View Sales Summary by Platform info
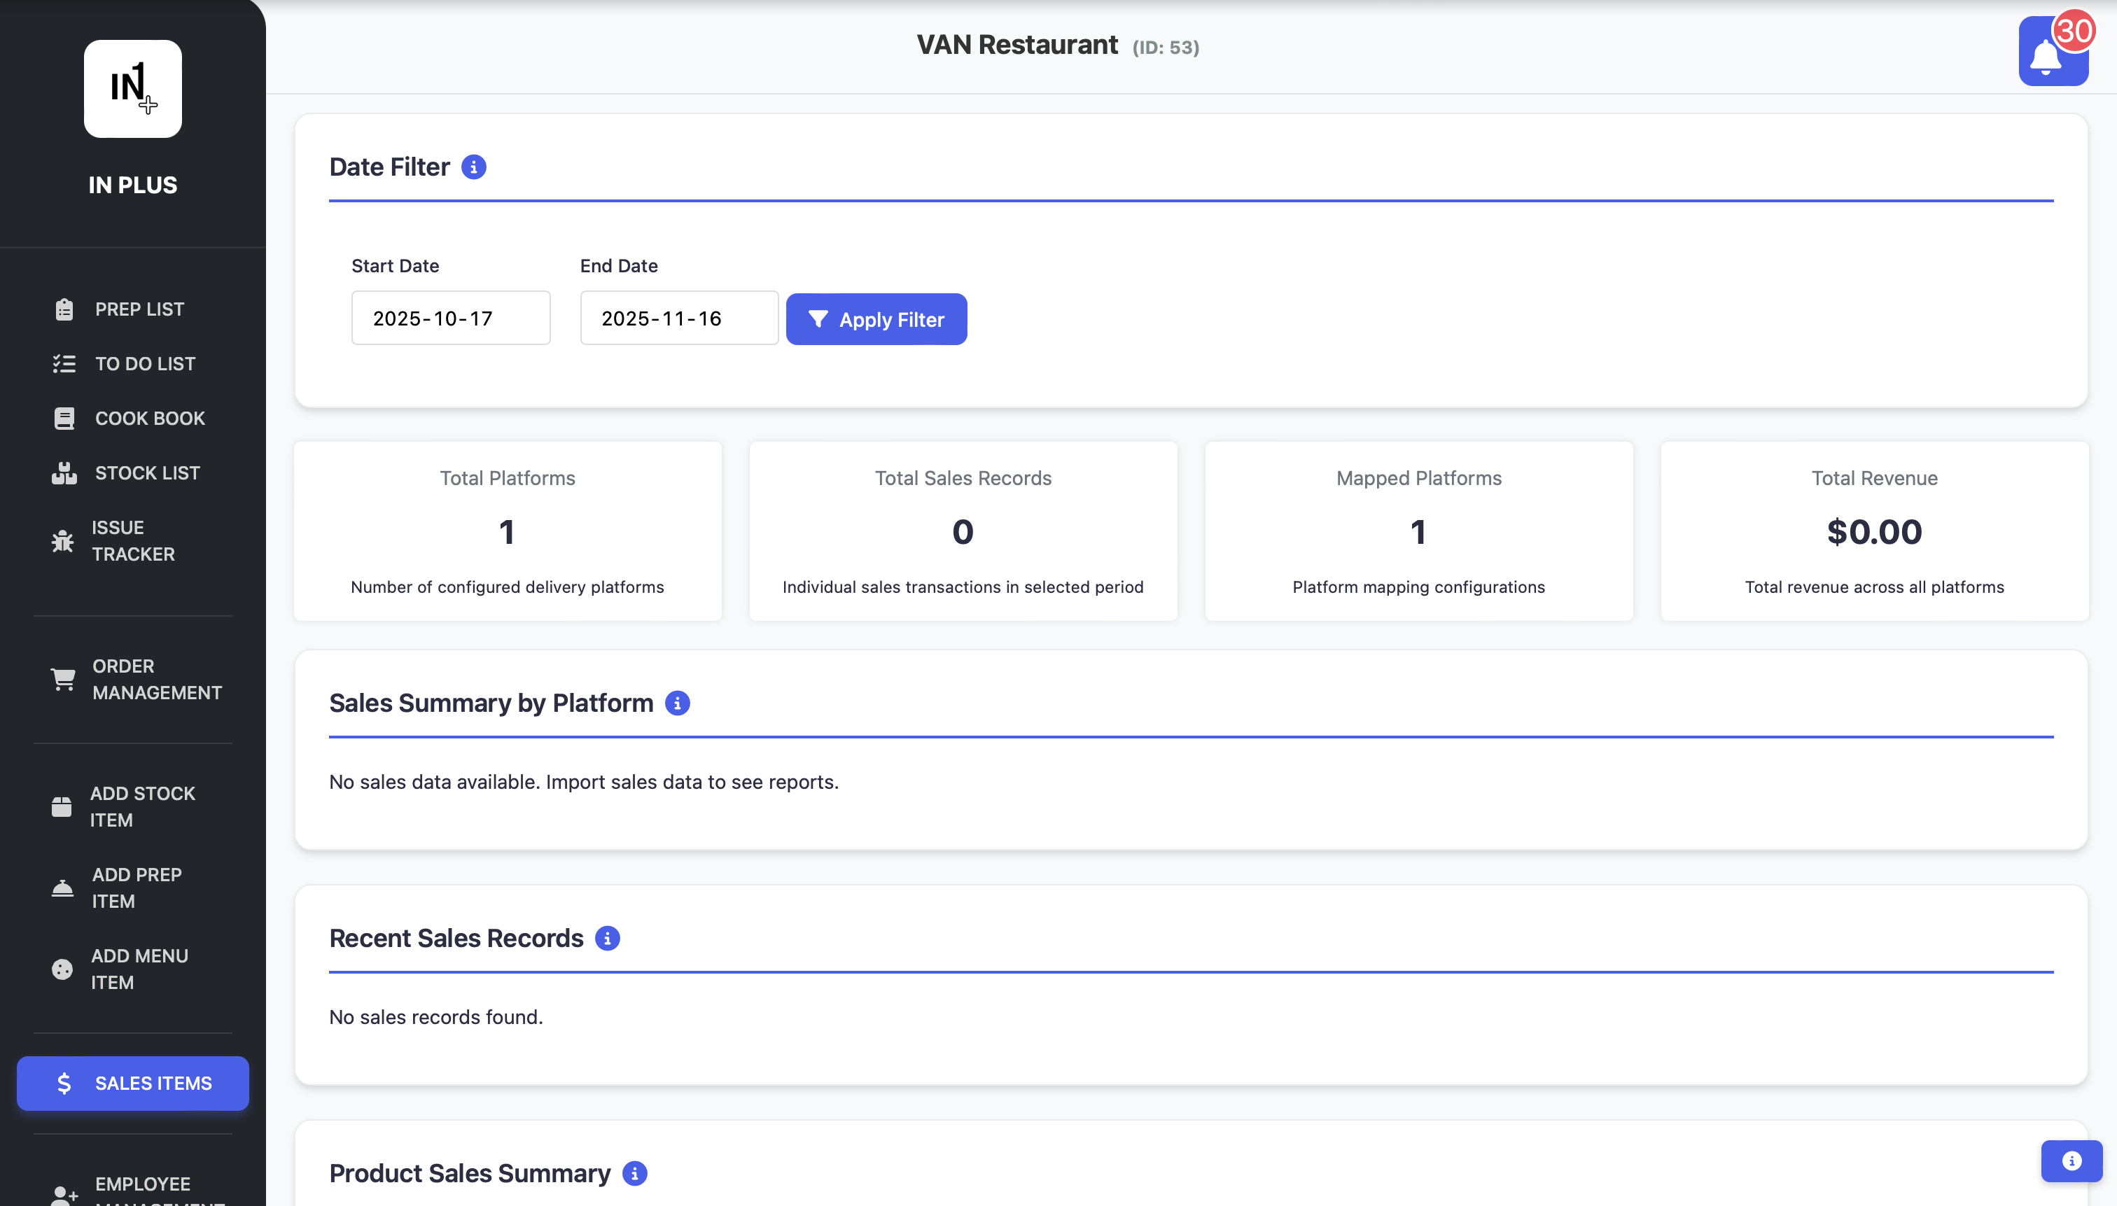The width and height of the screenshot is (2117, 1206). (678, 703)
